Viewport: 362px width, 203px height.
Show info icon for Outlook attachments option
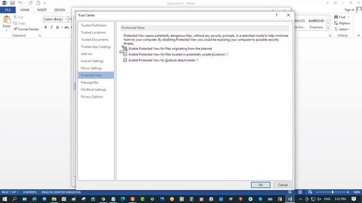197,60
